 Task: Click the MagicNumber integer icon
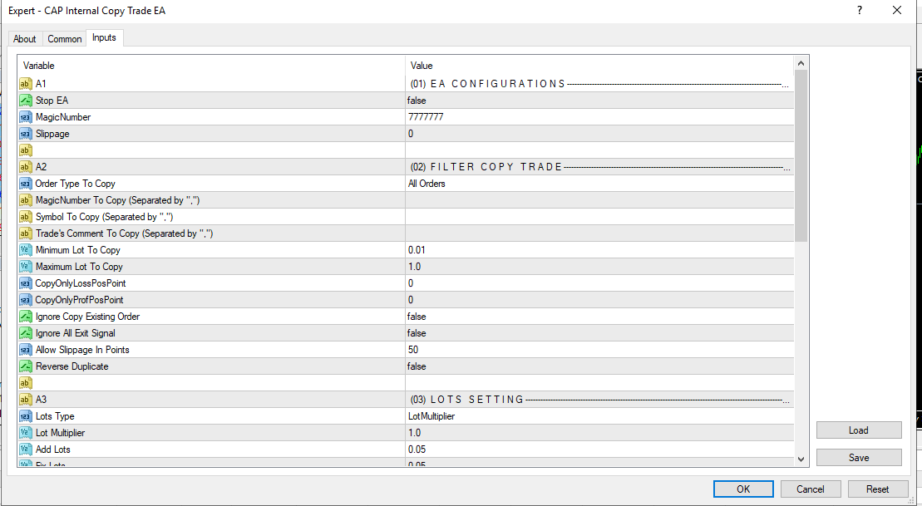pyautogui.click(x=26, y=117)
